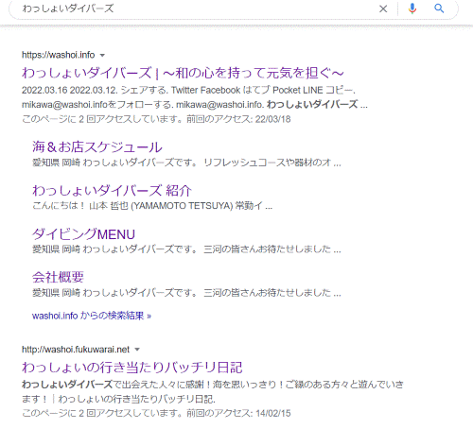Click the http://washoi.fukuwarai.net URL text
473x429 pixels.
[76, 350]
